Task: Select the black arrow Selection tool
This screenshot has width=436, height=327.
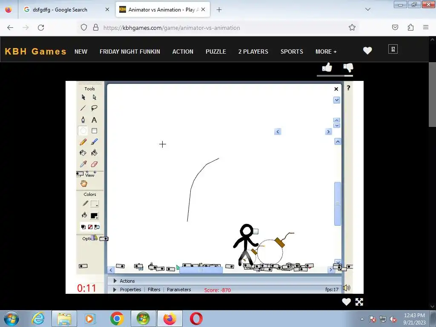Action: coord(83,97)
